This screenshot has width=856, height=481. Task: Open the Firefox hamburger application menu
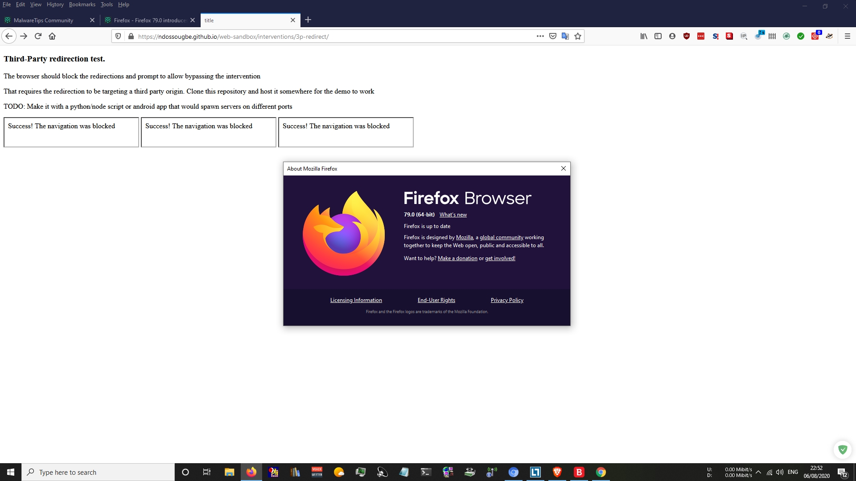[848, 37]
